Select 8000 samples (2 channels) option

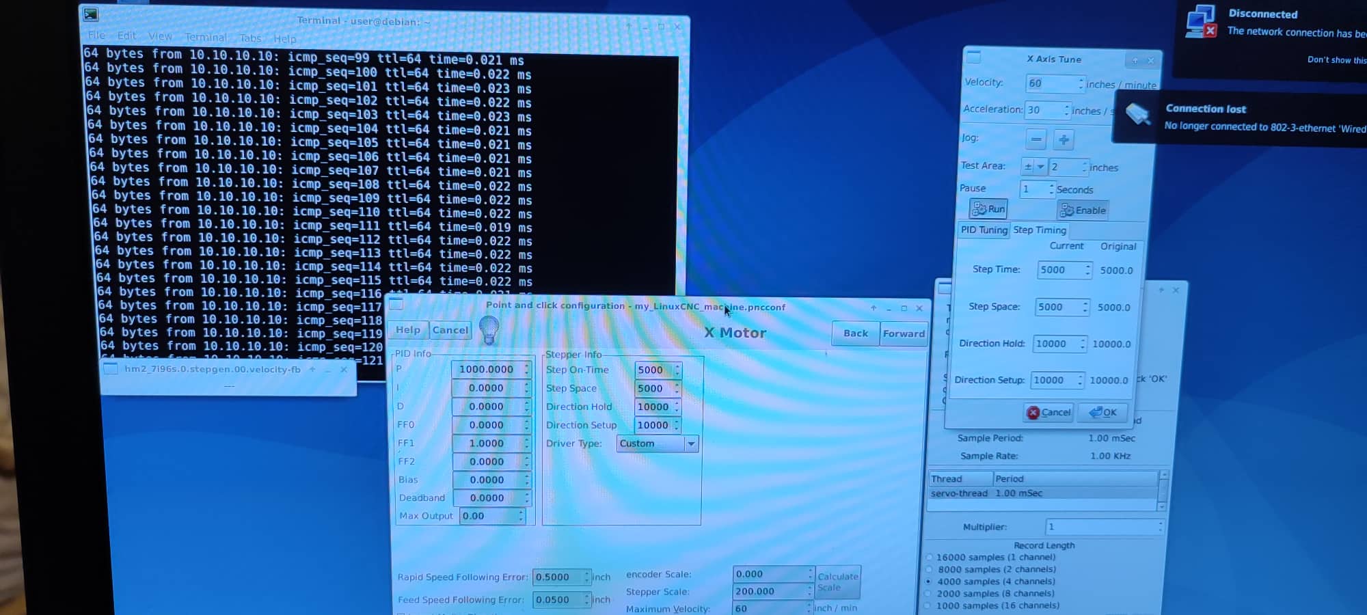click(x=929, y=569)
